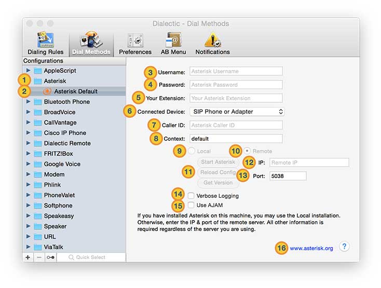
Task: Select the Speakeasy tree row
Action: click(74, 216)
